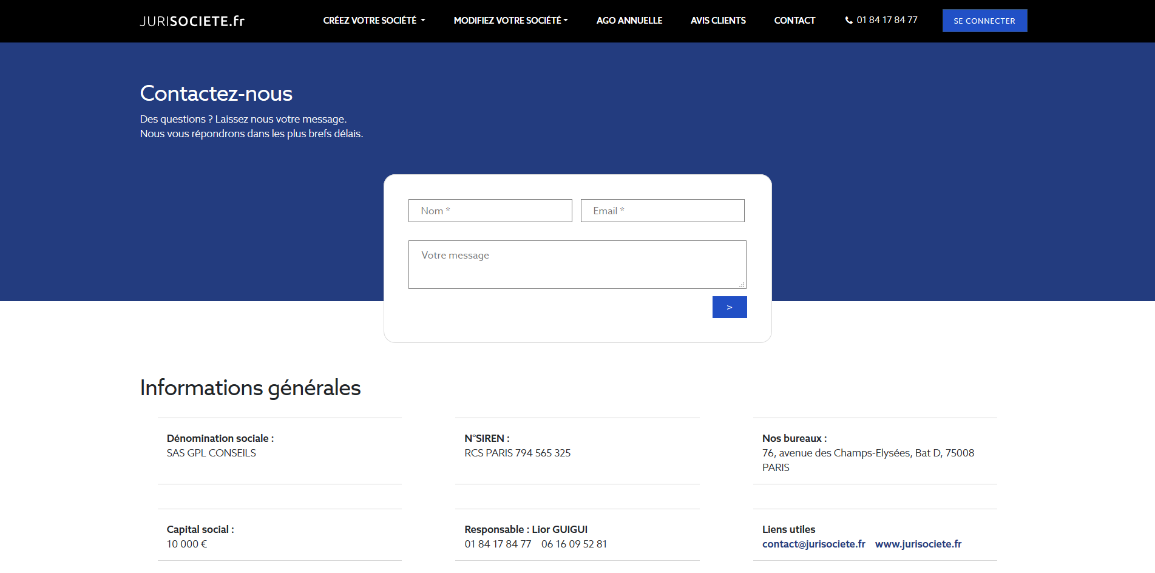1155x573 pixels.
Task: Click the landline number under Responsable
Action: [498, 544]
